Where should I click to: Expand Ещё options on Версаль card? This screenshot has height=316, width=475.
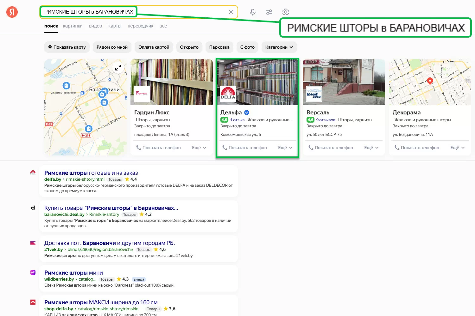[371, 148]
